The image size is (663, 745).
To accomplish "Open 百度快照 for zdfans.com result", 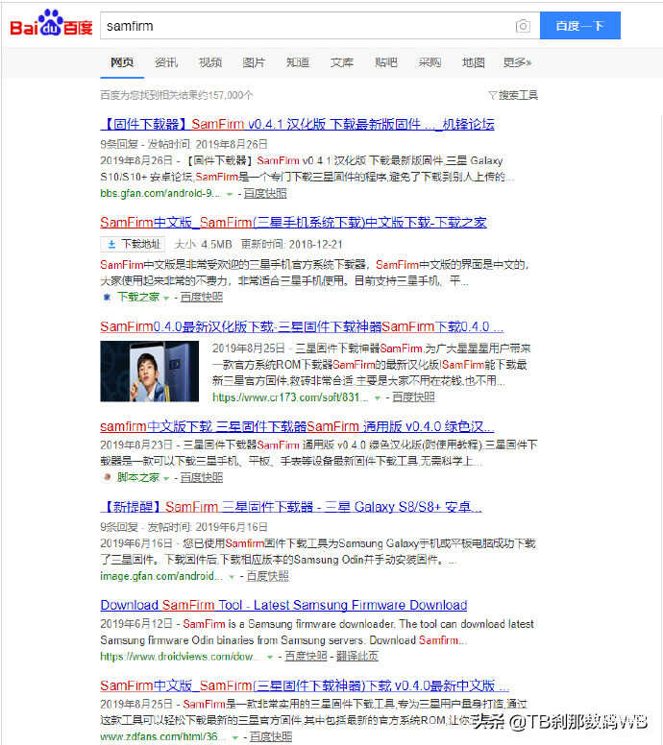I will pos(271,737).
